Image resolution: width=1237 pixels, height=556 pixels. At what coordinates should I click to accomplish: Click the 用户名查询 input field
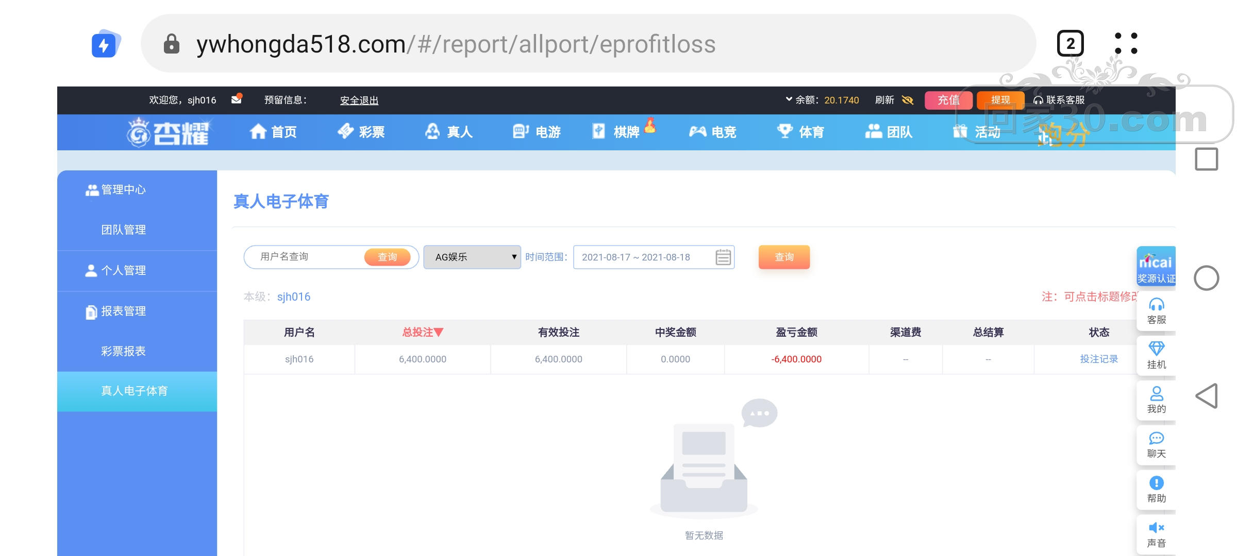pos(309,257)
